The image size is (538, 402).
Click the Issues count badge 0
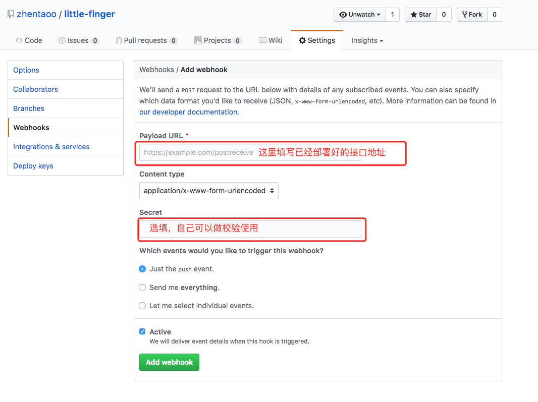point(95,40)
